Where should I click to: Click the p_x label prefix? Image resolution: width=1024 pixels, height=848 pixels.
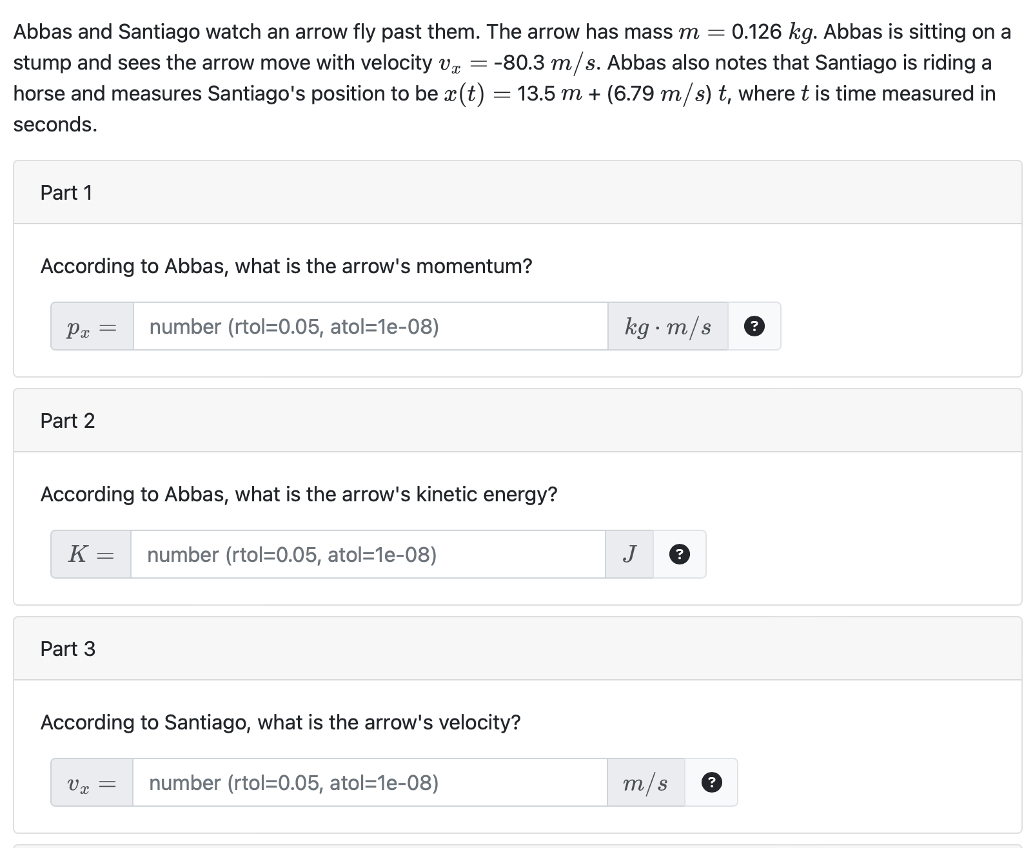point(92,327)
